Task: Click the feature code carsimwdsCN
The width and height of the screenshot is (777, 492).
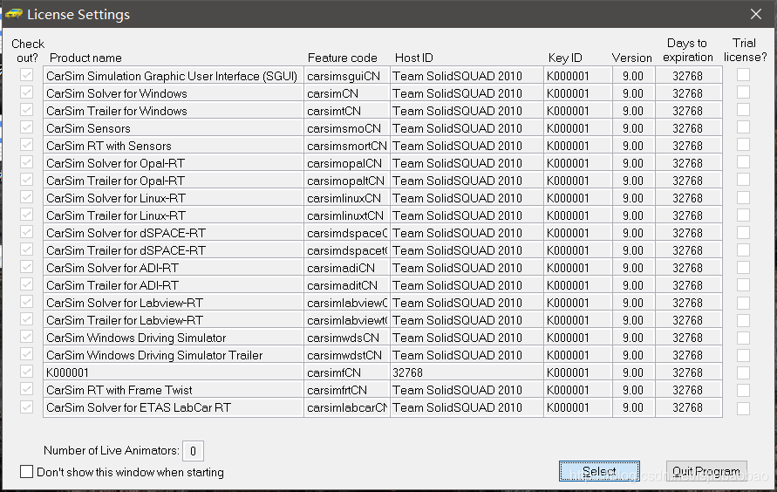Action: (x=347, y=338)
